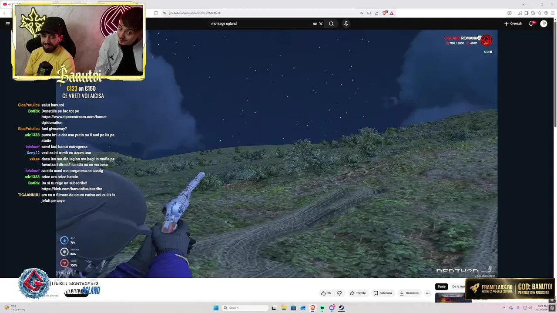Expand hidden system tray icons chevron
Screen dimensions: 557x313
504,308
